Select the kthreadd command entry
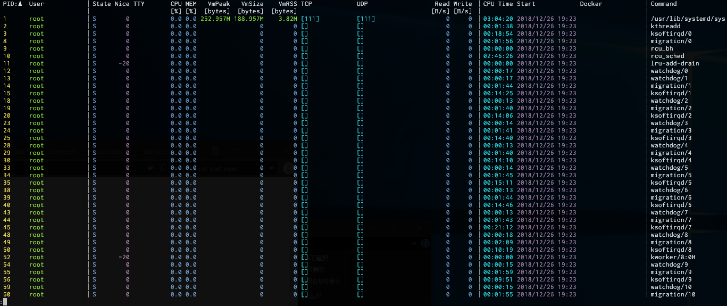Viewport: 727px width, 306px height. (665, 27)
